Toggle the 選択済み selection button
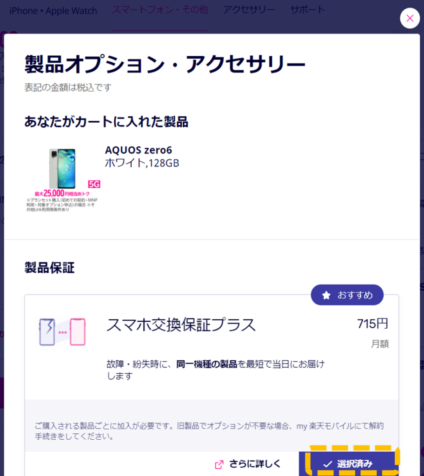 [349, 464]
